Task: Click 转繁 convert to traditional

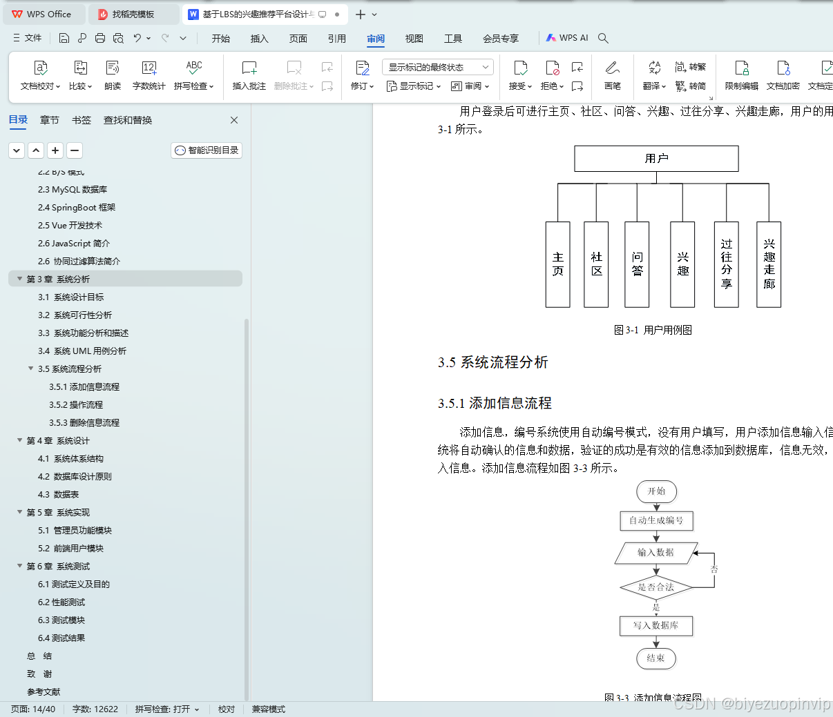Action: [x=691, y=67]
